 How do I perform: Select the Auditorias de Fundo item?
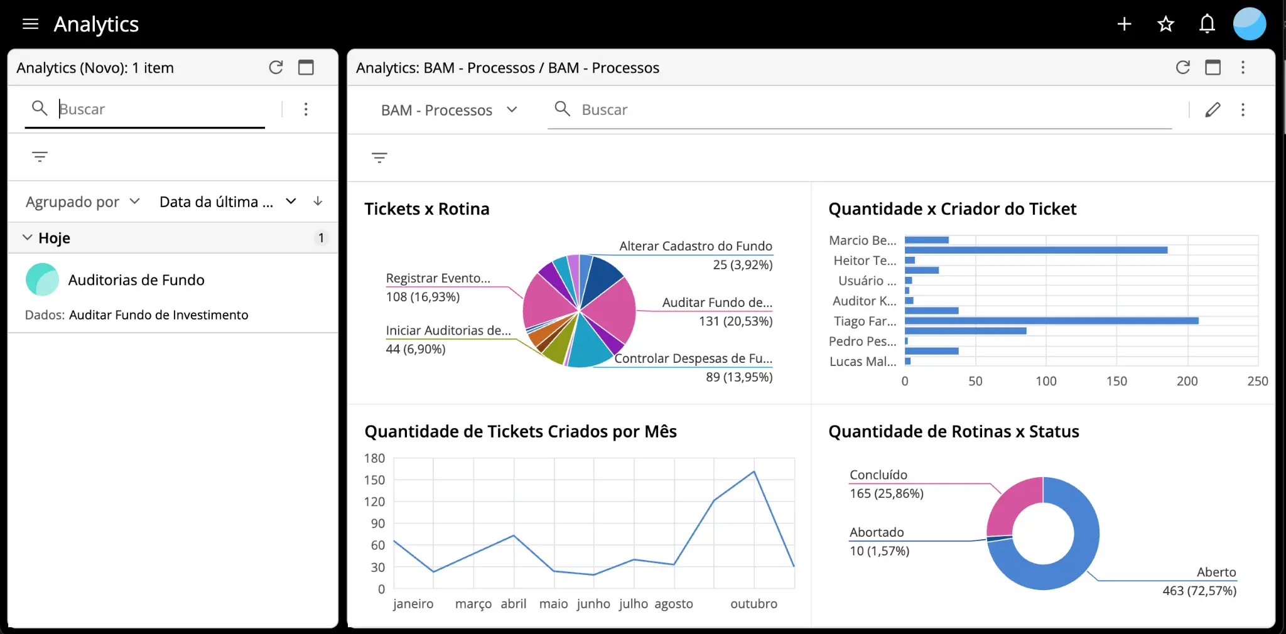[136, 280]
